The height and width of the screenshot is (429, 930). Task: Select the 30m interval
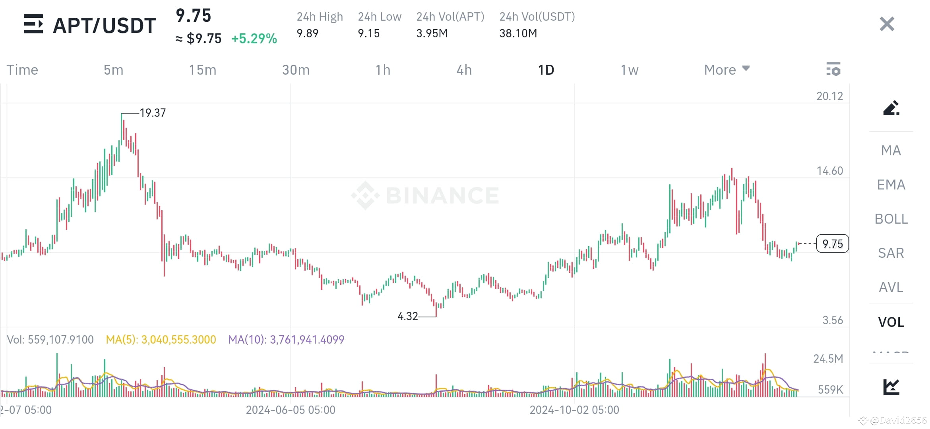coord(295,69)
